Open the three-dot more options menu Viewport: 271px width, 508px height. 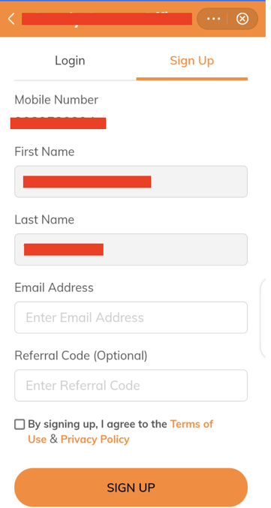tap(213, 19)
